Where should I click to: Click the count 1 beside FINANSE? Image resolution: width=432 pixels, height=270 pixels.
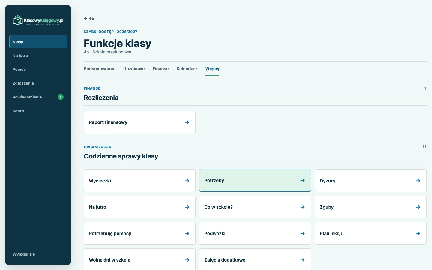coord(425,88)
